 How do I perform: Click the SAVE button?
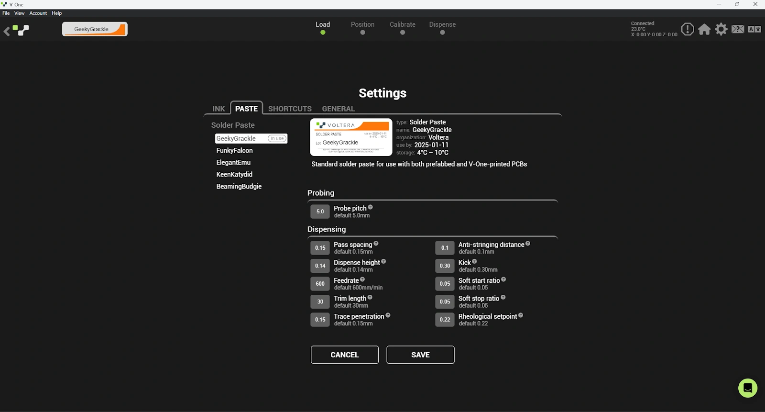pyautogui.click(x=420, y=355)
